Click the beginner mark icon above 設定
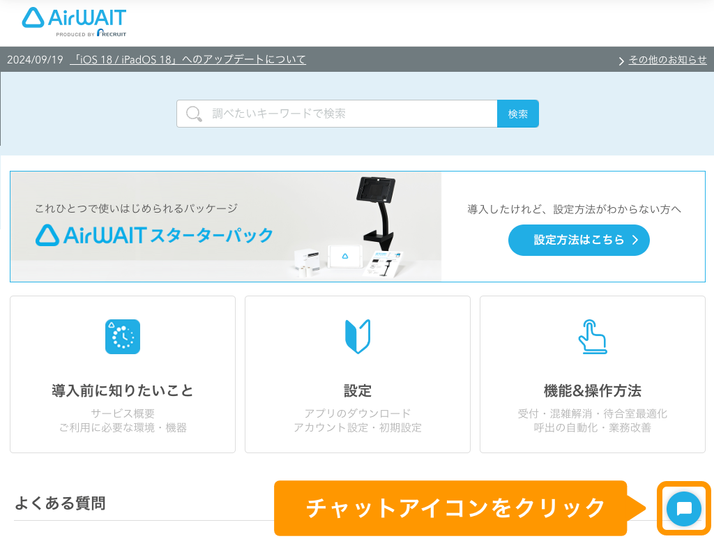The height and width of the screenshot is (548, 714). 358,337
